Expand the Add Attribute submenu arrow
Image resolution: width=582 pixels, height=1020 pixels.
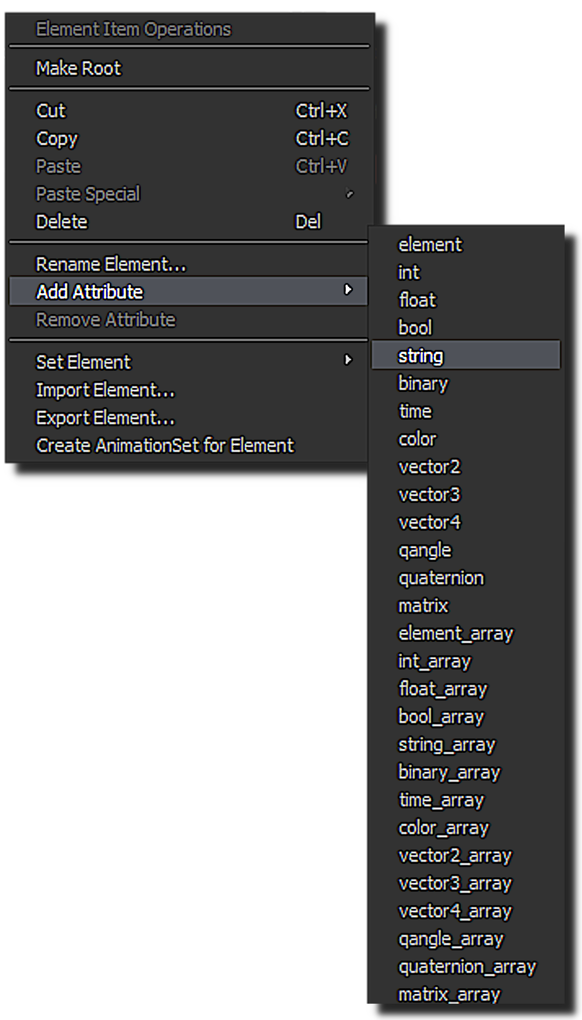(348, 290)
